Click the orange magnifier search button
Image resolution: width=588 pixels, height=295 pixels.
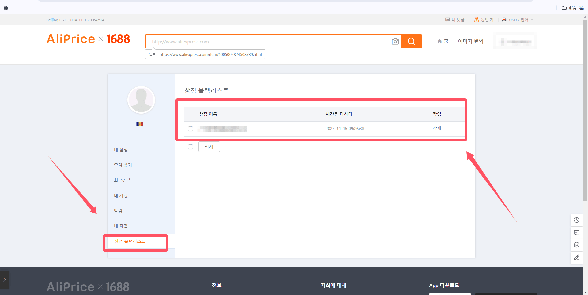point(412,41)
